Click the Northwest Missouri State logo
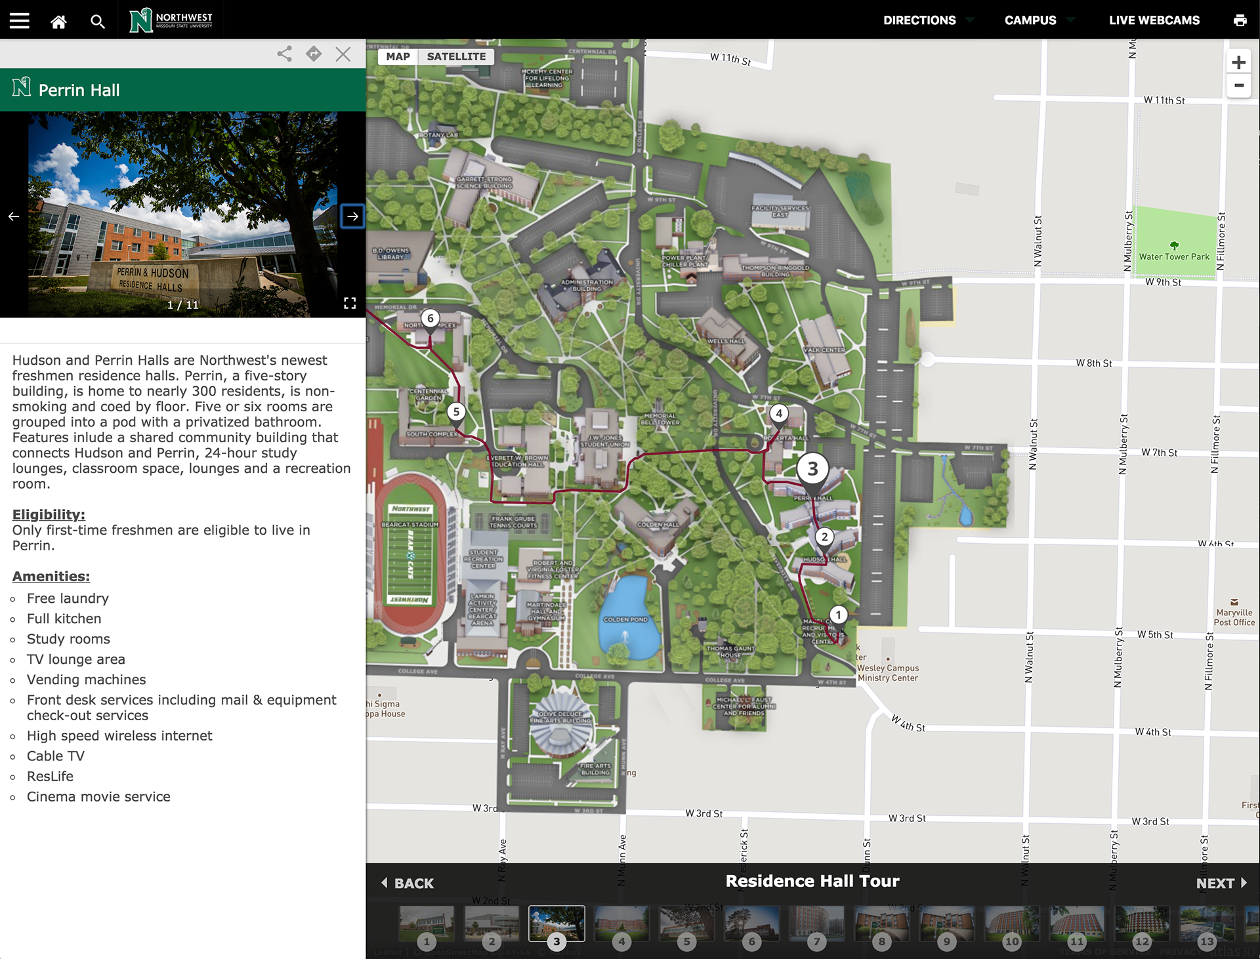The height and width of the screenshot is (959, 1260). pyautogui.click(x=171, y=20)
